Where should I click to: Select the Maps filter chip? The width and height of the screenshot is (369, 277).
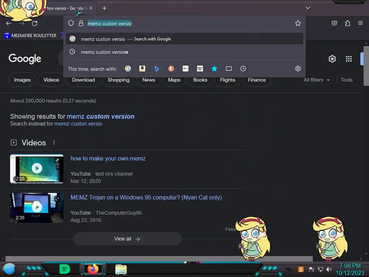coord(174,80)
